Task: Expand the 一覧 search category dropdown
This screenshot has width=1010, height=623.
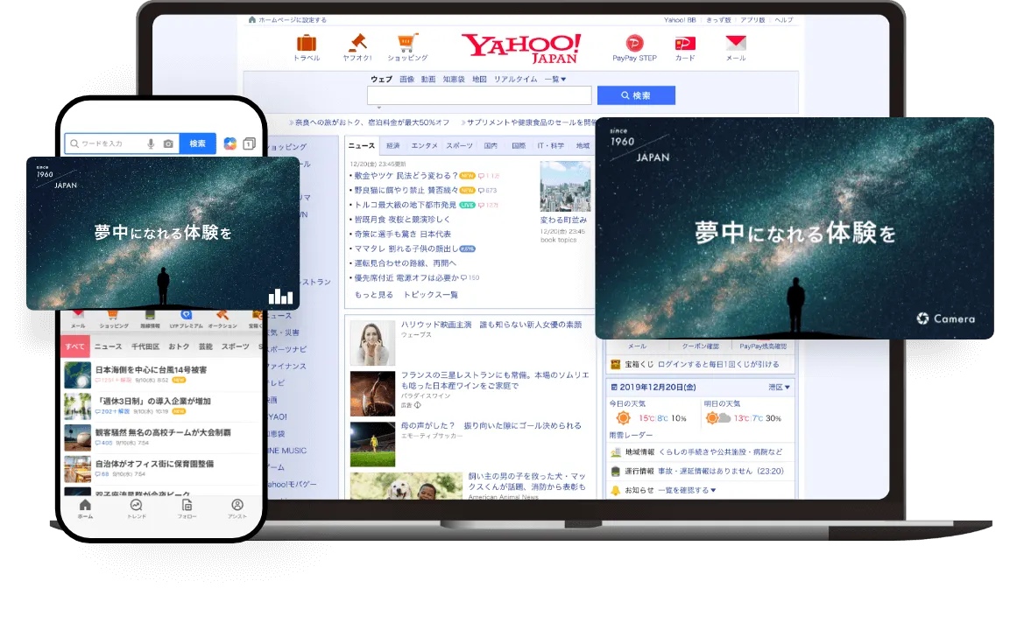Action: click(x=555, y=79)
